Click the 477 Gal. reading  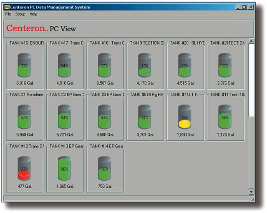pos(25,186)
